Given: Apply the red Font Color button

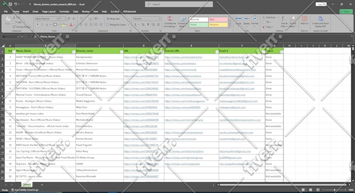Looking at the screenshot, I should click(71, 25).
